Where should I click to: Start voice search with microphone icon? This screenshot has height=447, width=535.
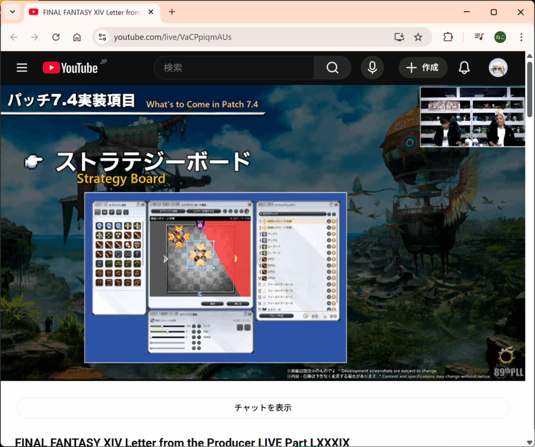tap(372, 68)
